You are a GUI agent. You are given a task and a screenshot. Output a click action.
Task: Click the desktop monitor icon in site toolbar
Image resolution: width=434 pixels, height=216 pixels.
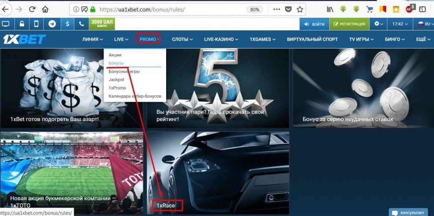click(6, 24)
